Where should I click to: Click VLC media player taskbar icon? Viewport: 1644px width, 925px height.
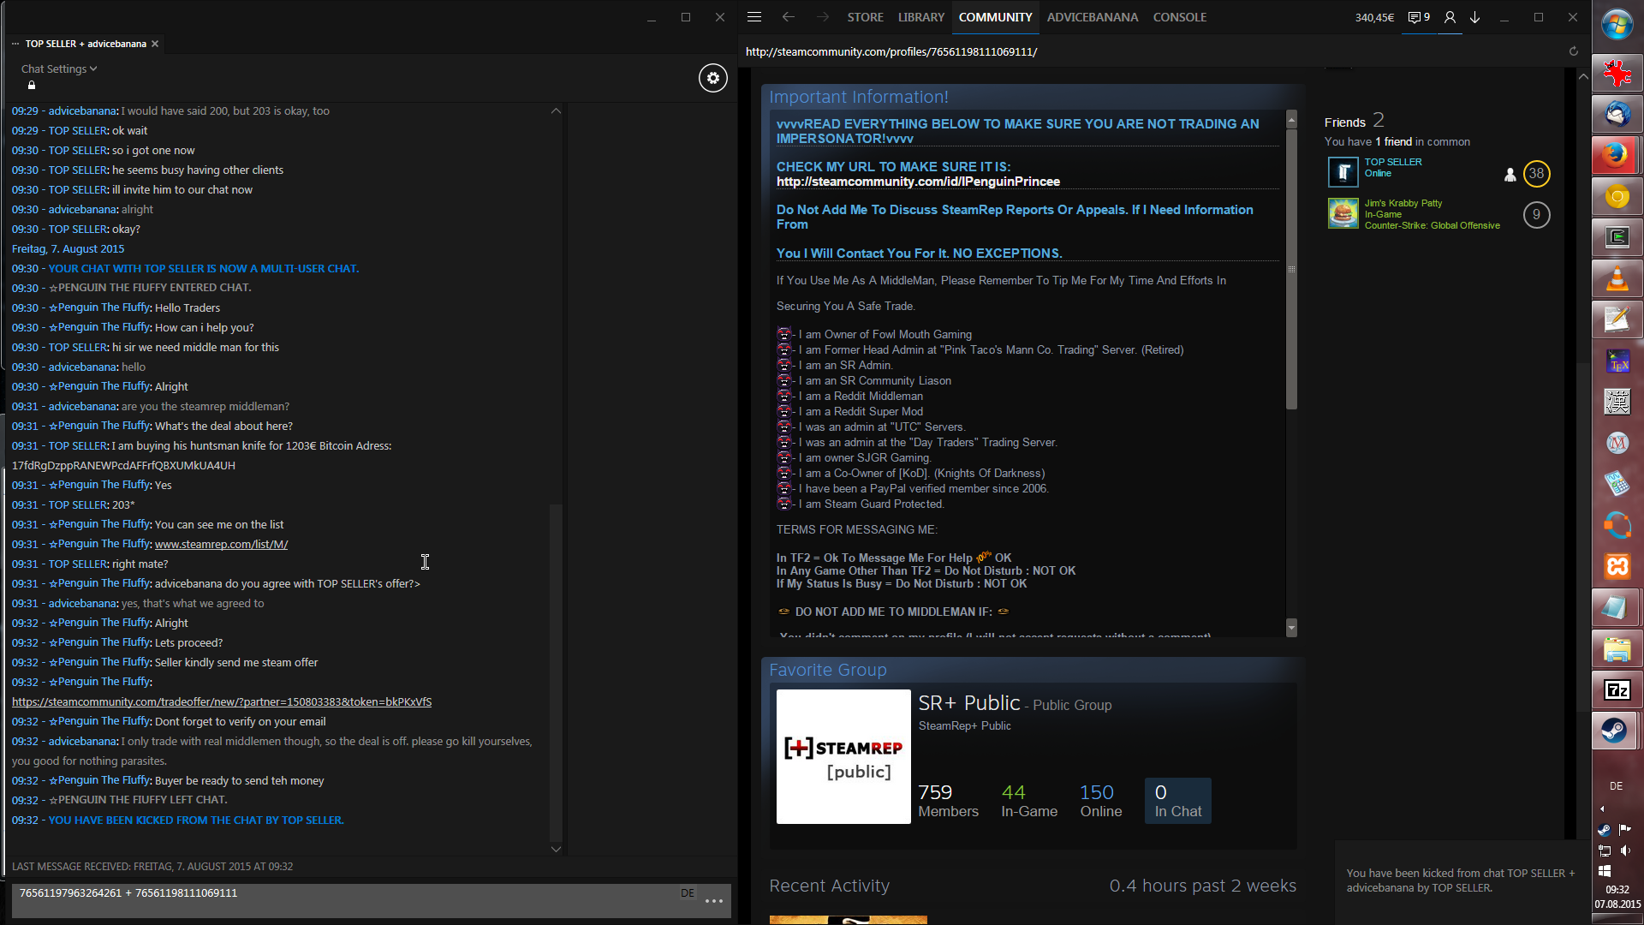(x=1617, y=279)
